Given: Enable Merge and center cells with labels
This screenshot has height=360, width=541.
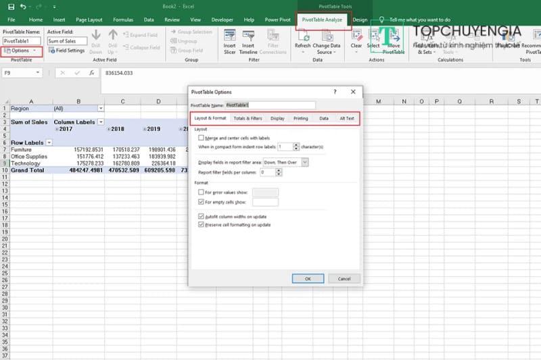Looking at the screenshot, I should tap(202, 137).
